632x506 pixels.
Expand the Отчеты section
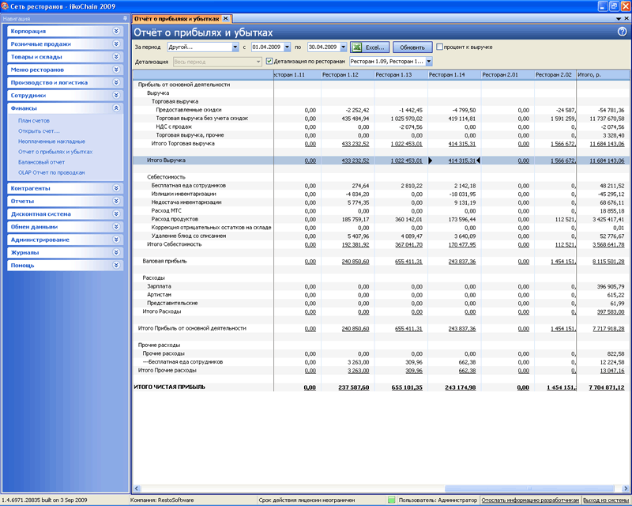click(116, 201)
